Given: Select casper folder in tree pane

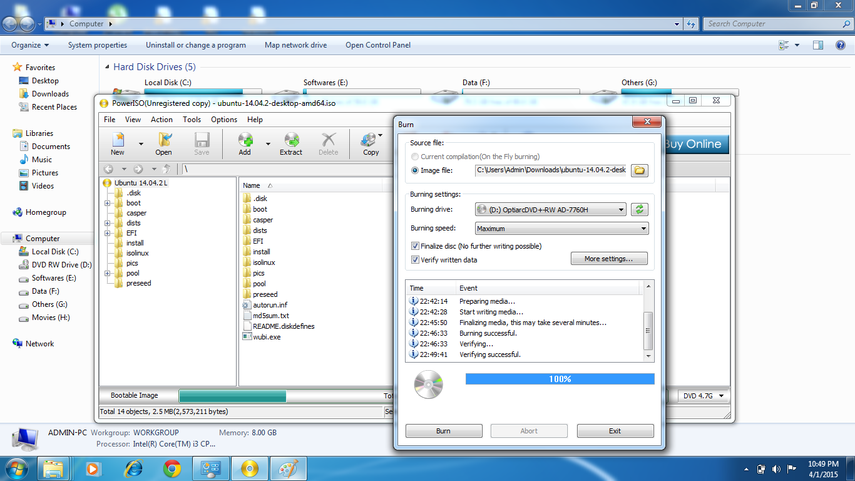Looking at the screenshot, I should [136, 213].
